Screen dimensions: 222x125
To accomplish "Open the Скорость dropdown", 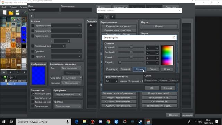I will (x=72, y=78).
